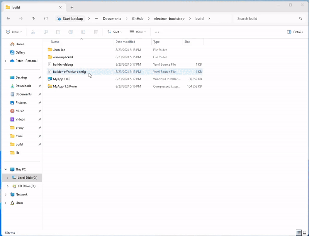This screenshot has width=309, height=236.
Task: Click the Copy icon in toolbar
Action: pyautogui.click(x=46, y=32)
